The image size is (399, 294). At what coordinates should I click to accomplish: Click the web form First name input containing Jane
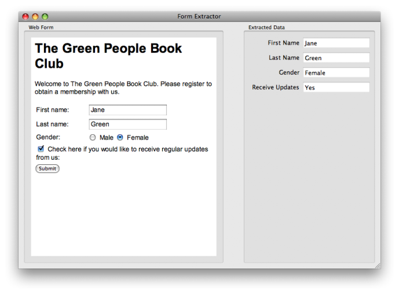point(127,110)
